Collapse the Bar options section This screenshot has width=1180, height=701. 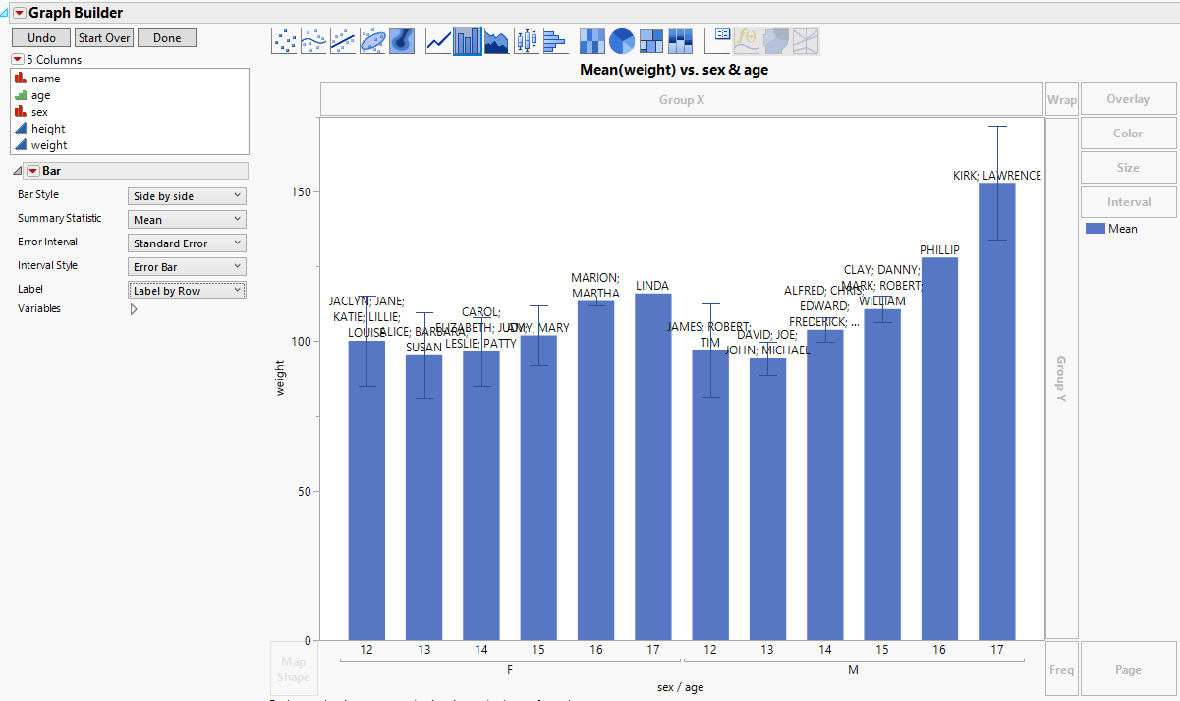click(18, 171)
